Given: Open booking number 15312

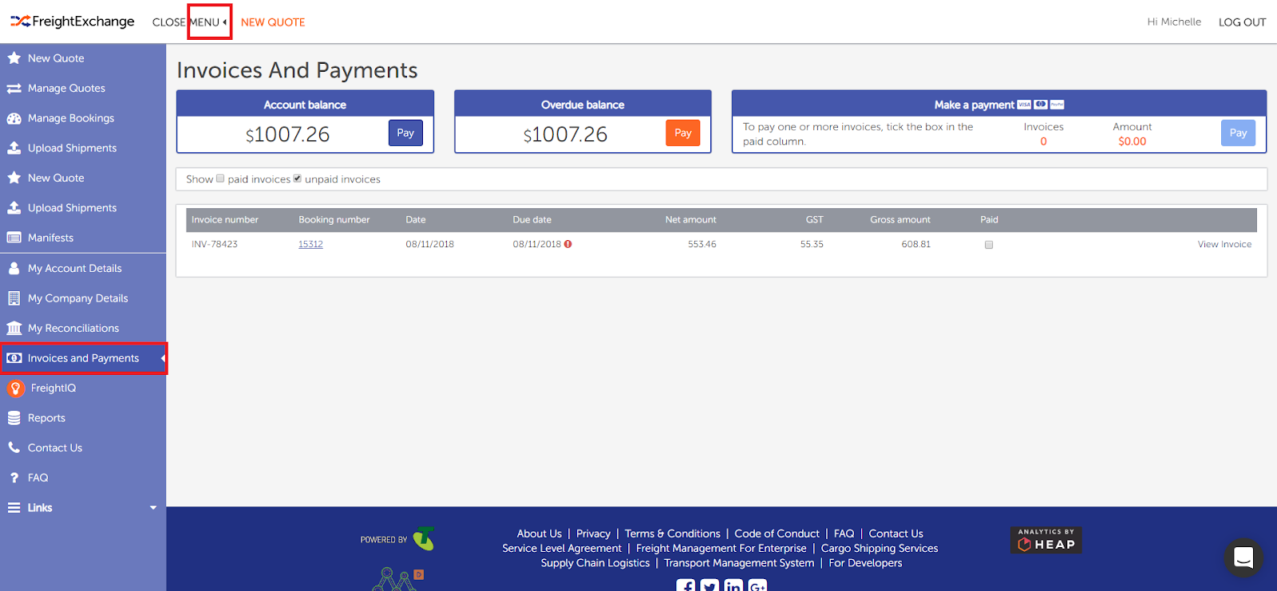Looking at the screenshot, I should point(310,244).
